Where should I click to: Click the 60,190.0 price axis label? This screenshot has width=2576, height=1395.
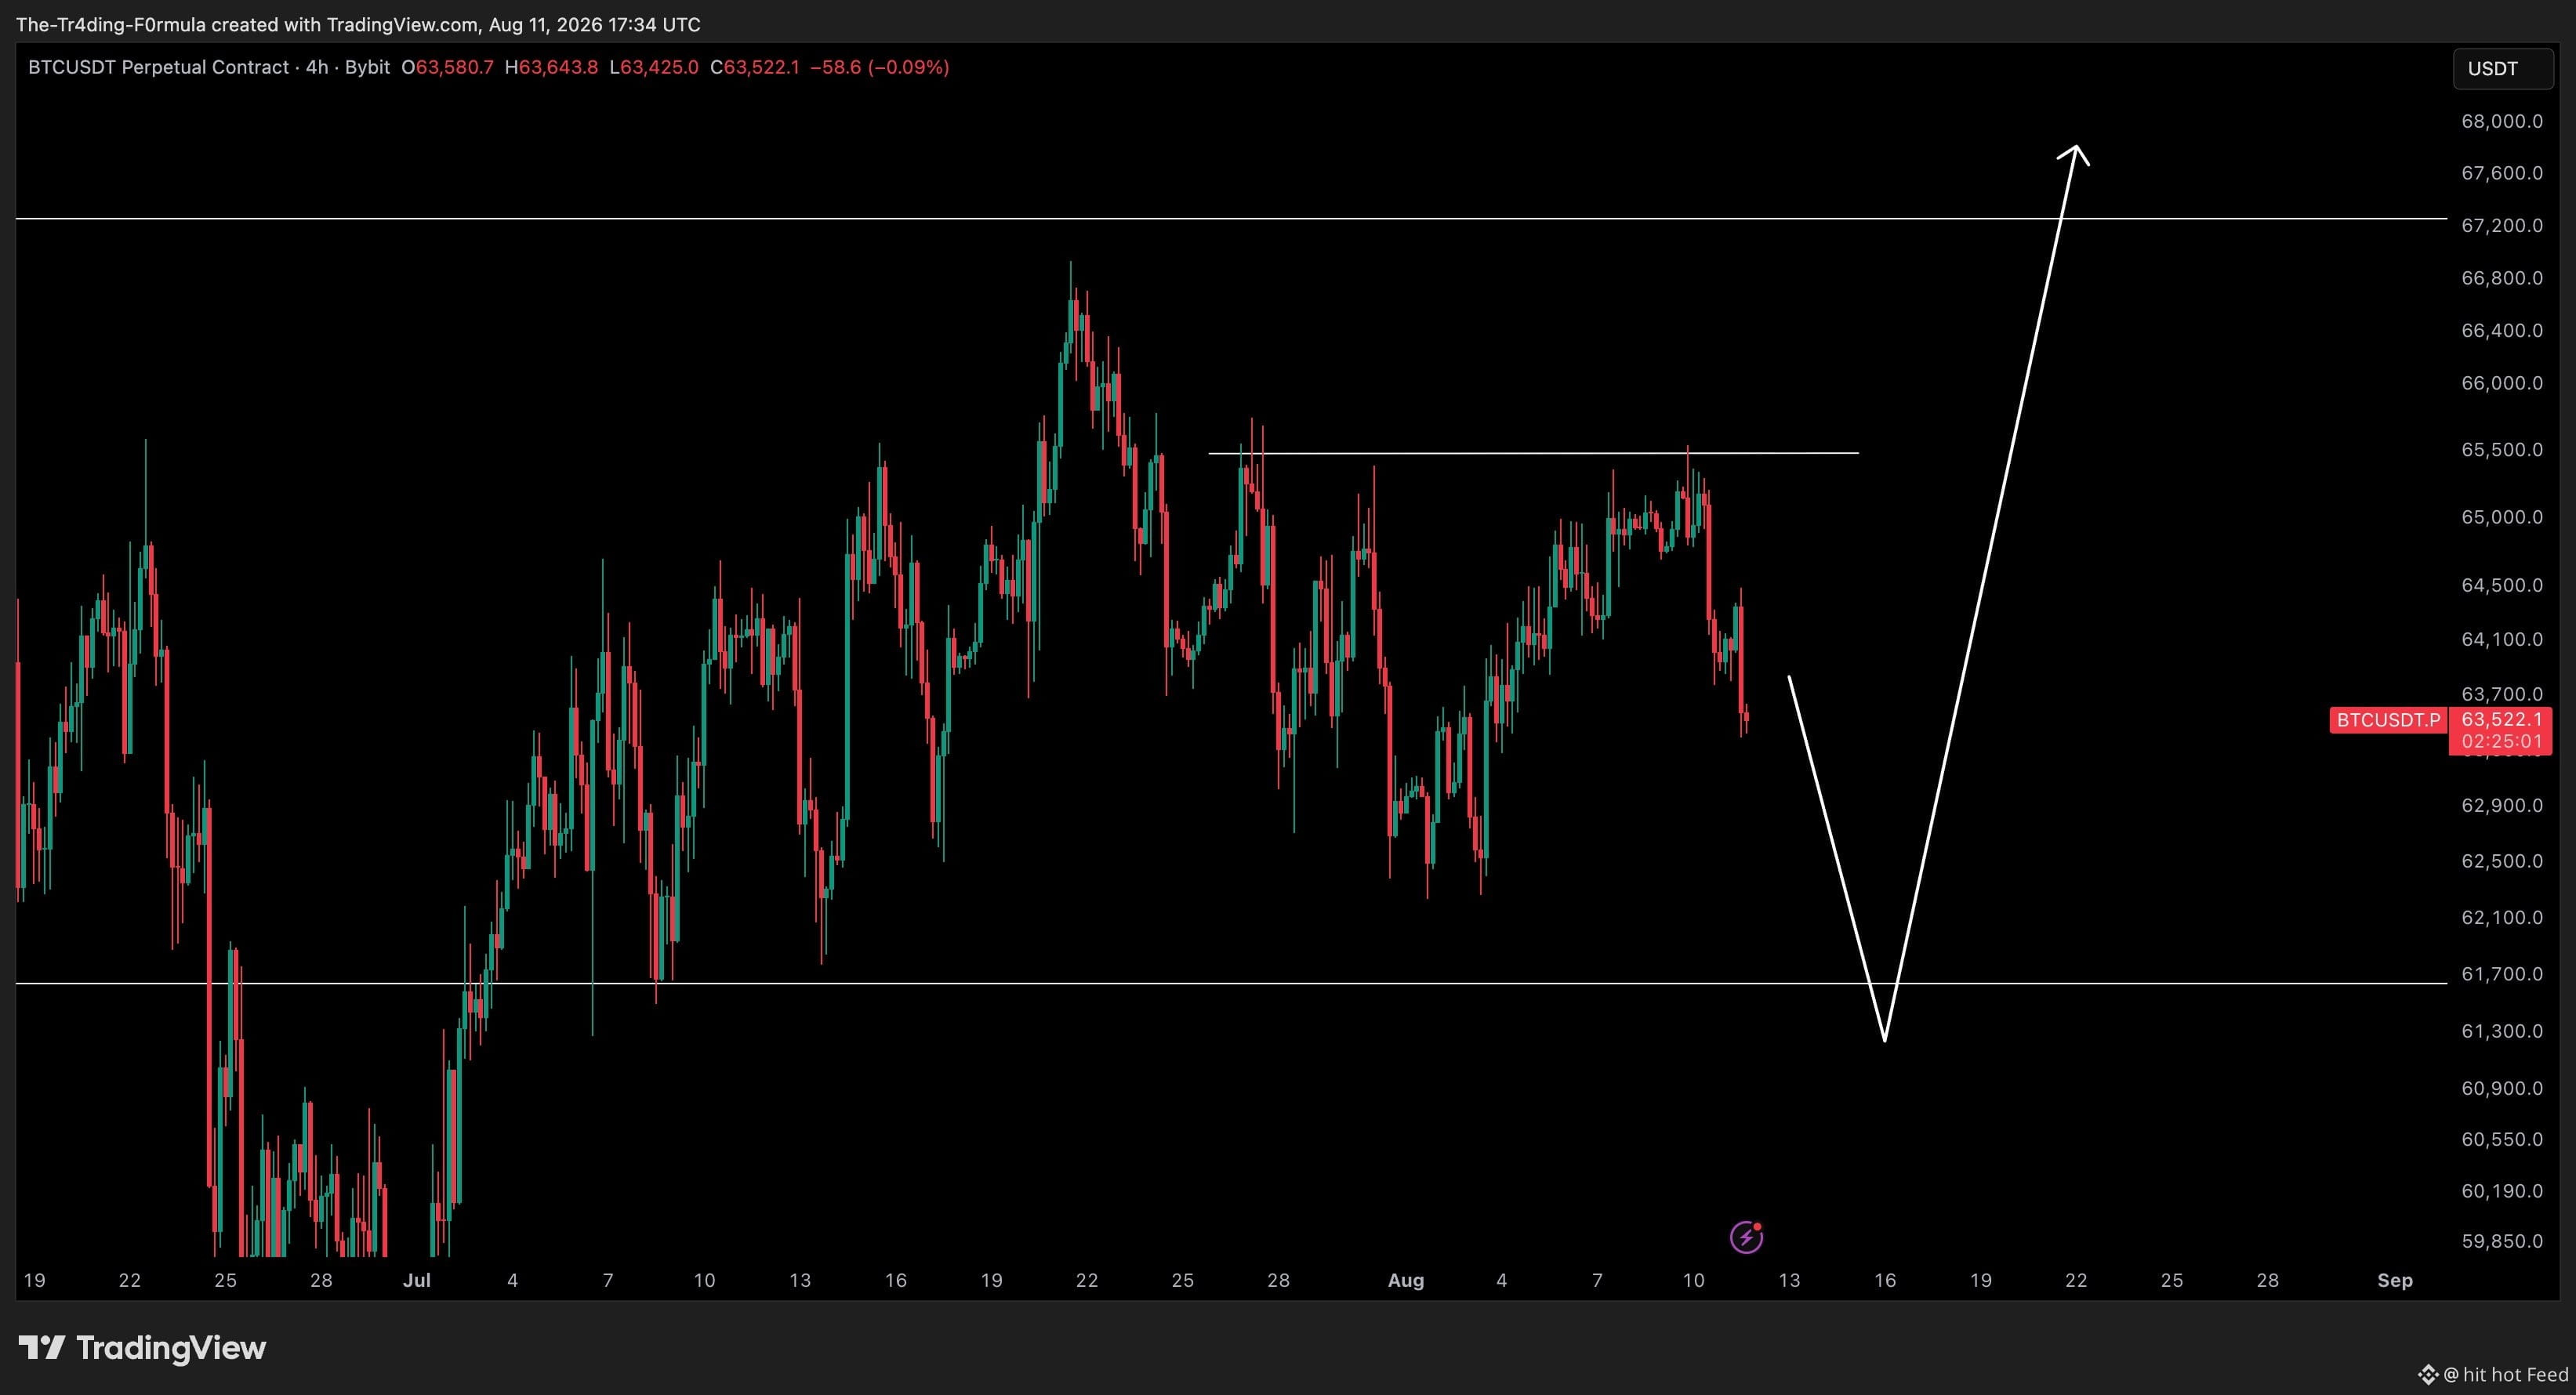coord(2502,1191)
